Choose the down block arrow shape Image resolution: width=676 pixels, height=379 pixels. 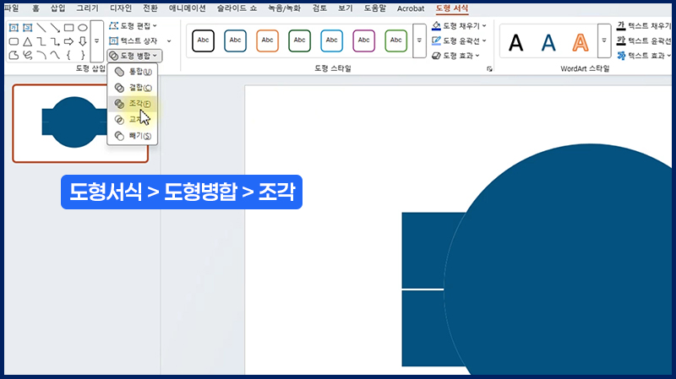(x=83, y=41)
